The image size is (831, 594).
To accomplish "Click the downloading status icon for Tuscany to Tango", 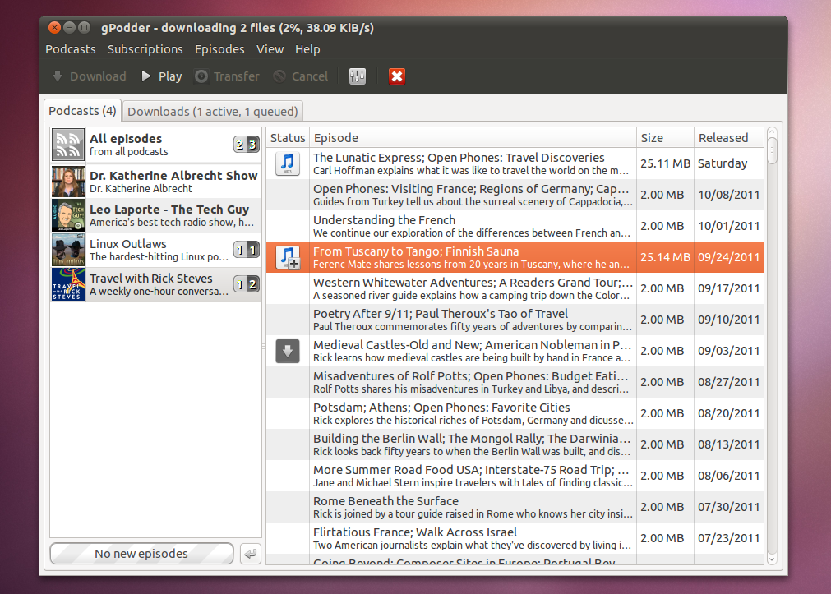I will click(288, 257).
